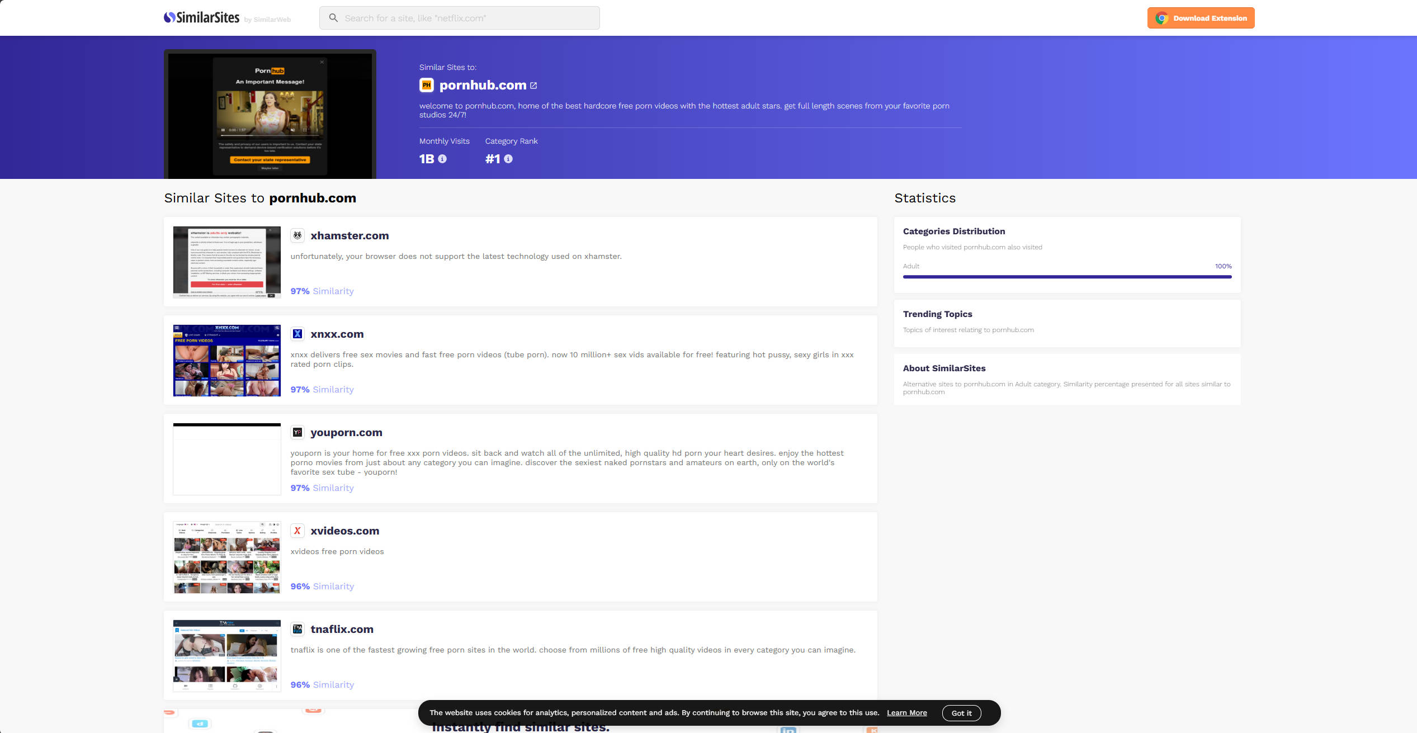Click the Monthly Visits info icon
The width and height of the screenshot is (1417, 733).
pyautogui.click(x=442, y=159)
